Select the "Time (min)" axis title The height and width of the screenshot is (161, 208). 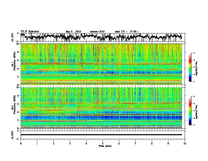[105, 146]
